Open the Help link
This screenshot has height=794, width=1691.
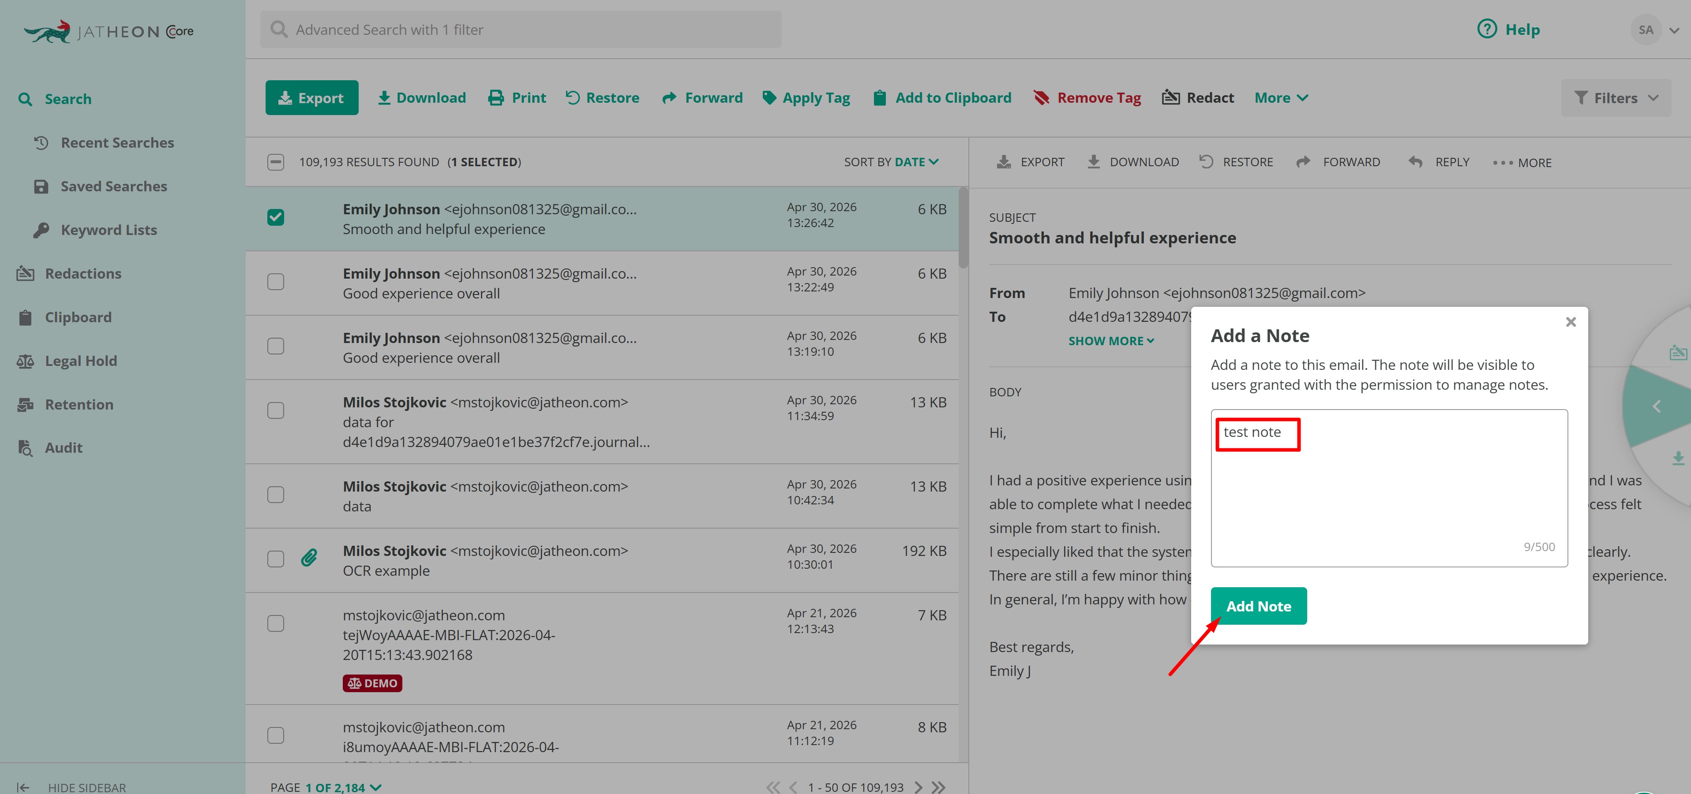pos(1508,30)
